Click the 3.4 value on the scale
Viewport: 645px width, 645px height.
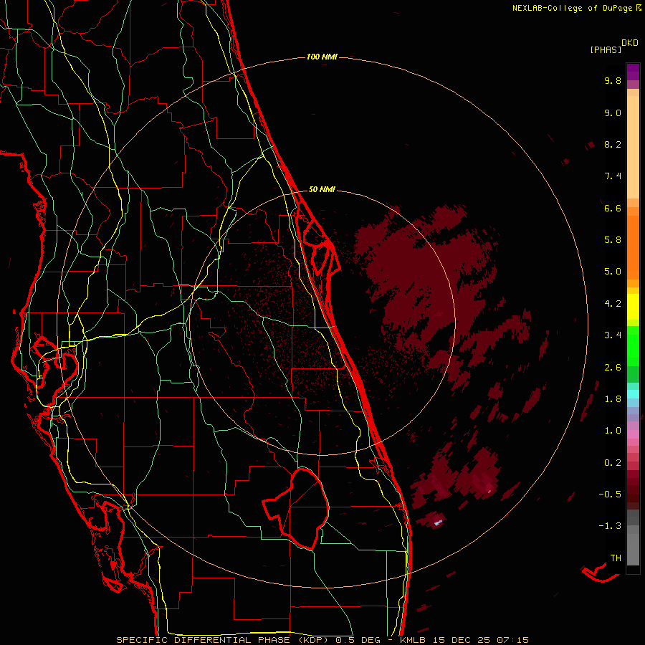point(613,335)
